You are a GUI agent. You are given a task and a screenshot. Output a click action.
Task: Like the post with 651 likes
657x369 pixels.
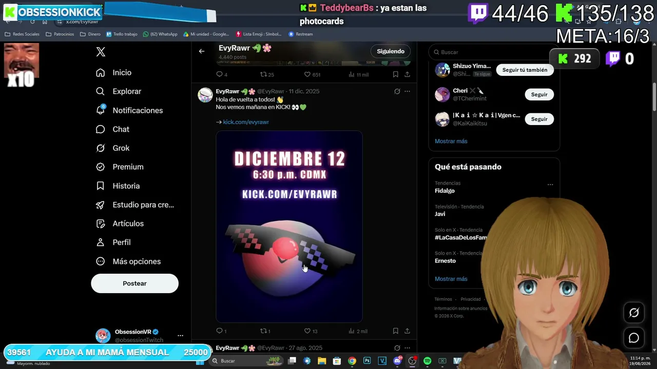tap(312, 74)
